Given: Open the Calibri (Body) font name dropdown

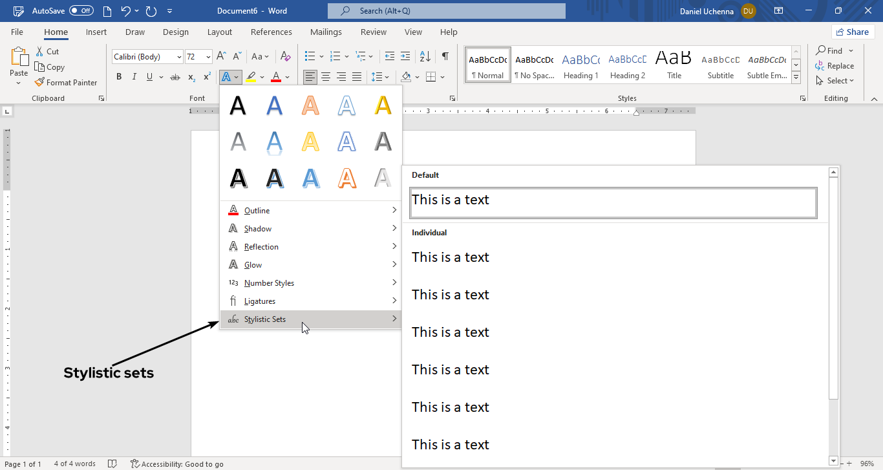Looking at the screenshot, I should coord(179,57).
